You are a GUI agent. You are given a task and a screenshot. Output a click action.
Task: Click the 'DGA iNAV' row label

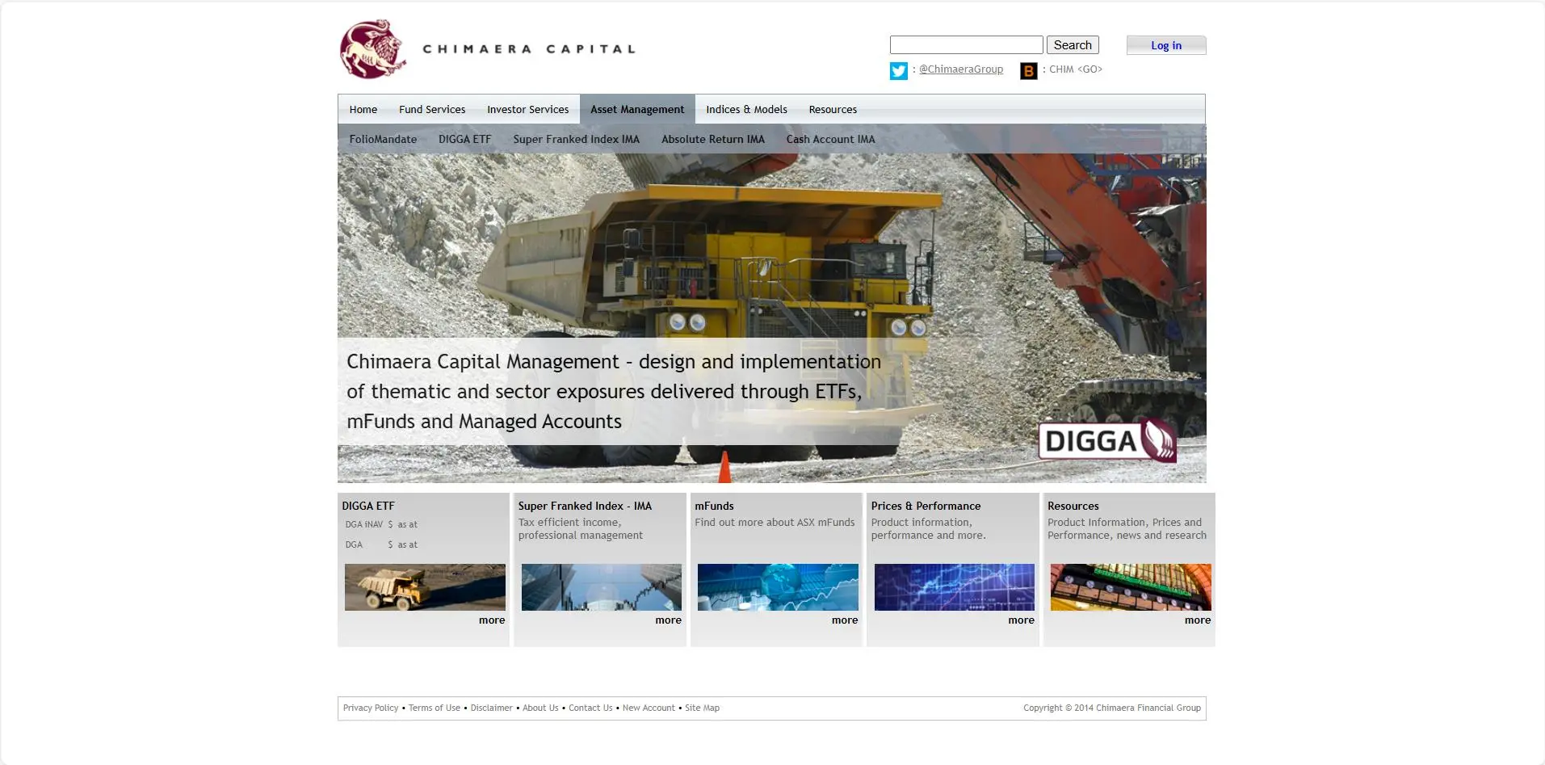[x=364, y=525]
